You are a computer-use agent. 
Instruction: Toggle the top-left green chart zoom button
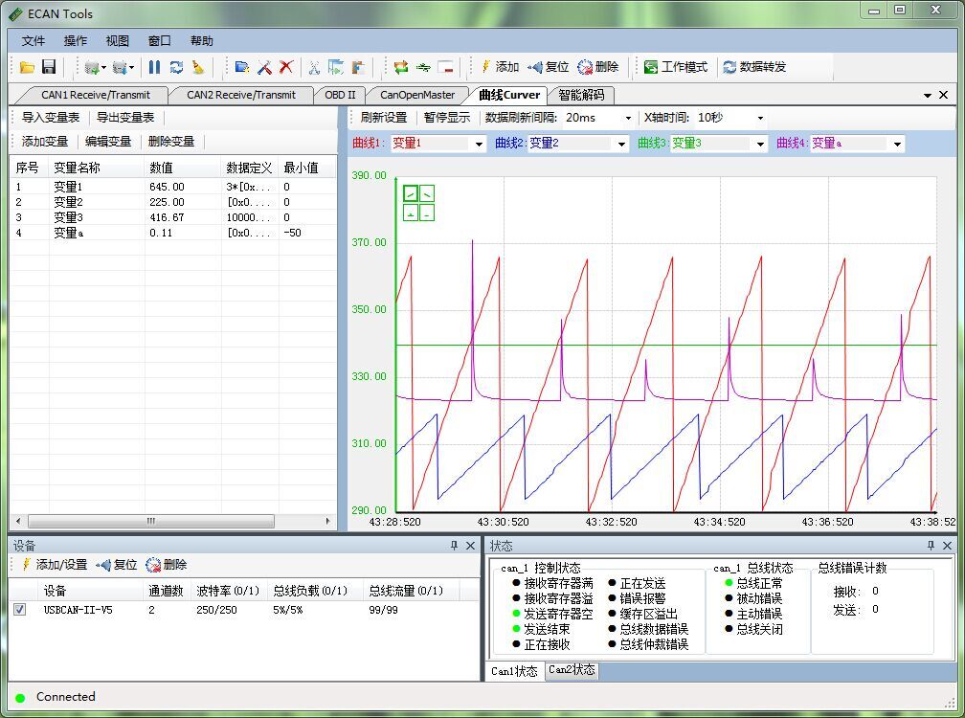point(411,193)
